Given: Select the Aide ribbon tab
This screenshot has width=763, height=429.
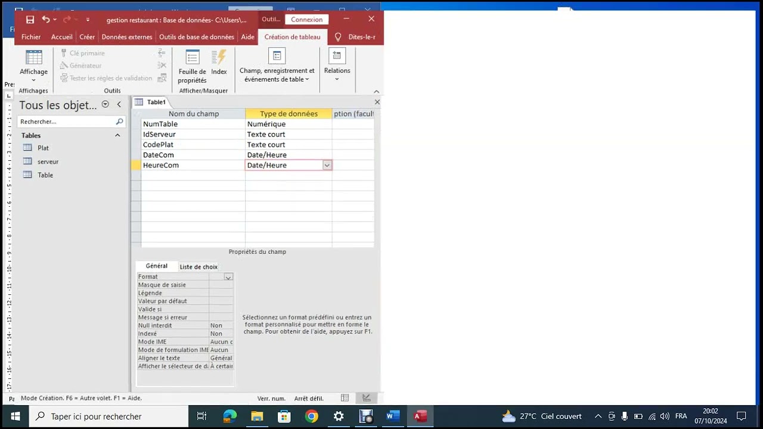Looking at the screenshot, I should point(247,37).
